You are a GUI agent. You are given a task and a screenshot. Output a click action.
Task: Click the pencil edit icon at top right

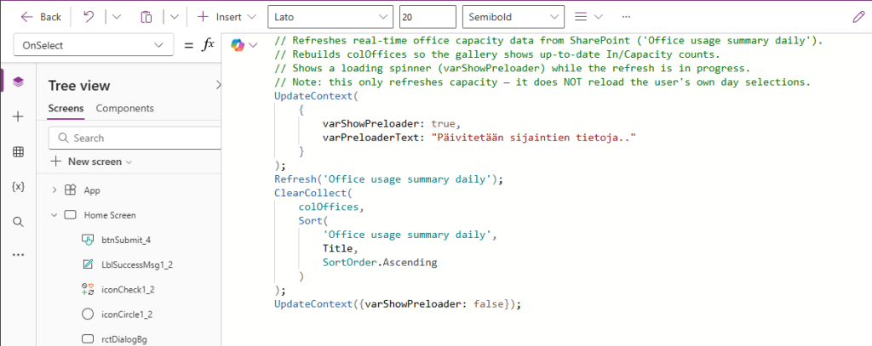[858, 17]
